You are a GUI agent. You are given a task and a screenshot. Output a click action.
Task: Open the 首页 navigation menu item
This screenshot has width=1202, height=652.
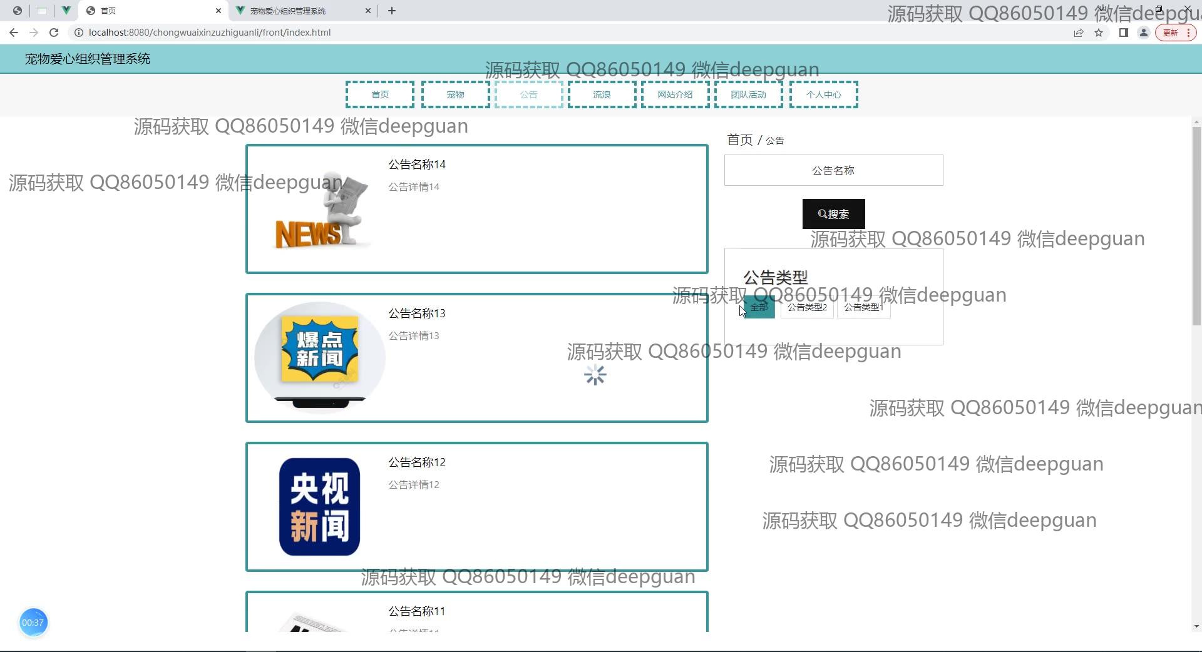380,94
